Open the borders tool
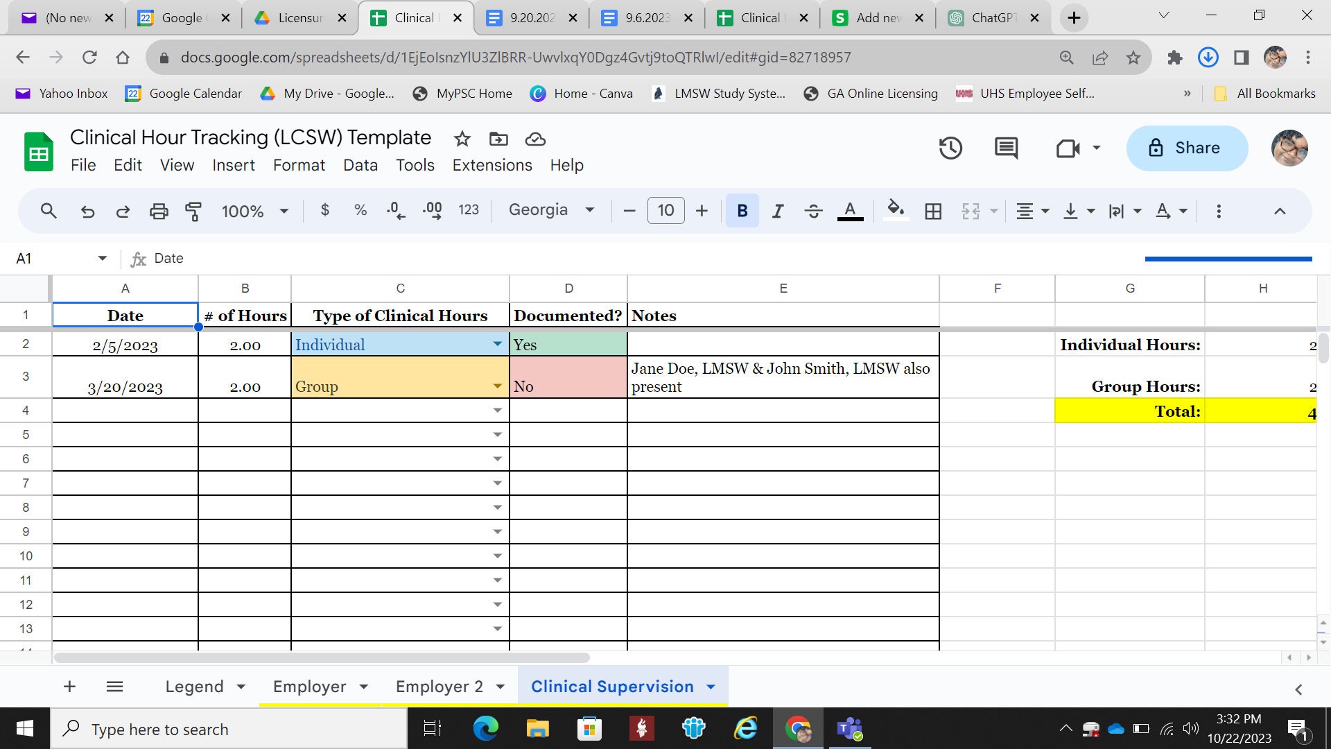The height and width of the screenshot is (749, 1331). point(933,210)
